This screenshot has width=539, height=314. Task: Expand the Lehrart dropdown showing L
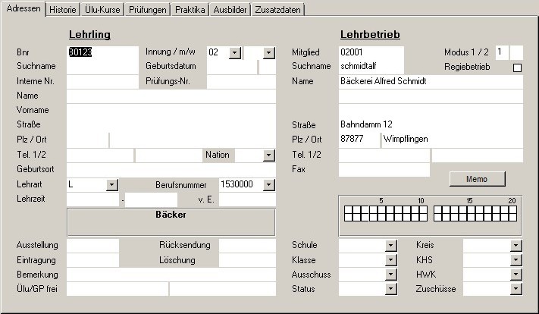112,184
